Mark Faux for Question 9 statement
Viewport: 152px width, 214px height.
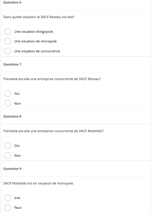click(8, 208)
